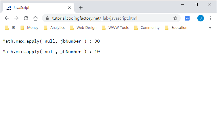Open the Community bookmarks folder
Screen dimensions: 217x114
tap(147, 28)
